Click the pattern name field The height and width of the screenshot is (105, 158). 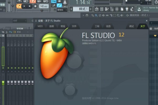81,9
